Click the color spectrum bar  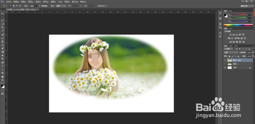[238, 25]
